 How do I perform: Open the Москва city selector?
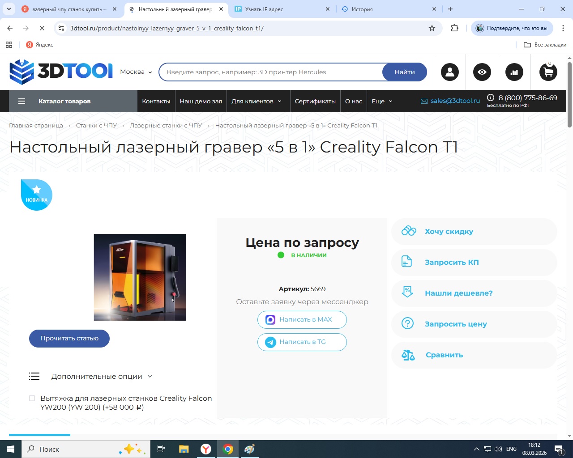pos(136,72)
